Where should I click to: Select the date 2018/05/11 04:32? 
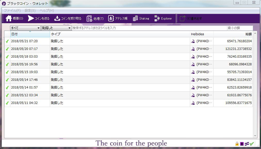tap(24, 103)
